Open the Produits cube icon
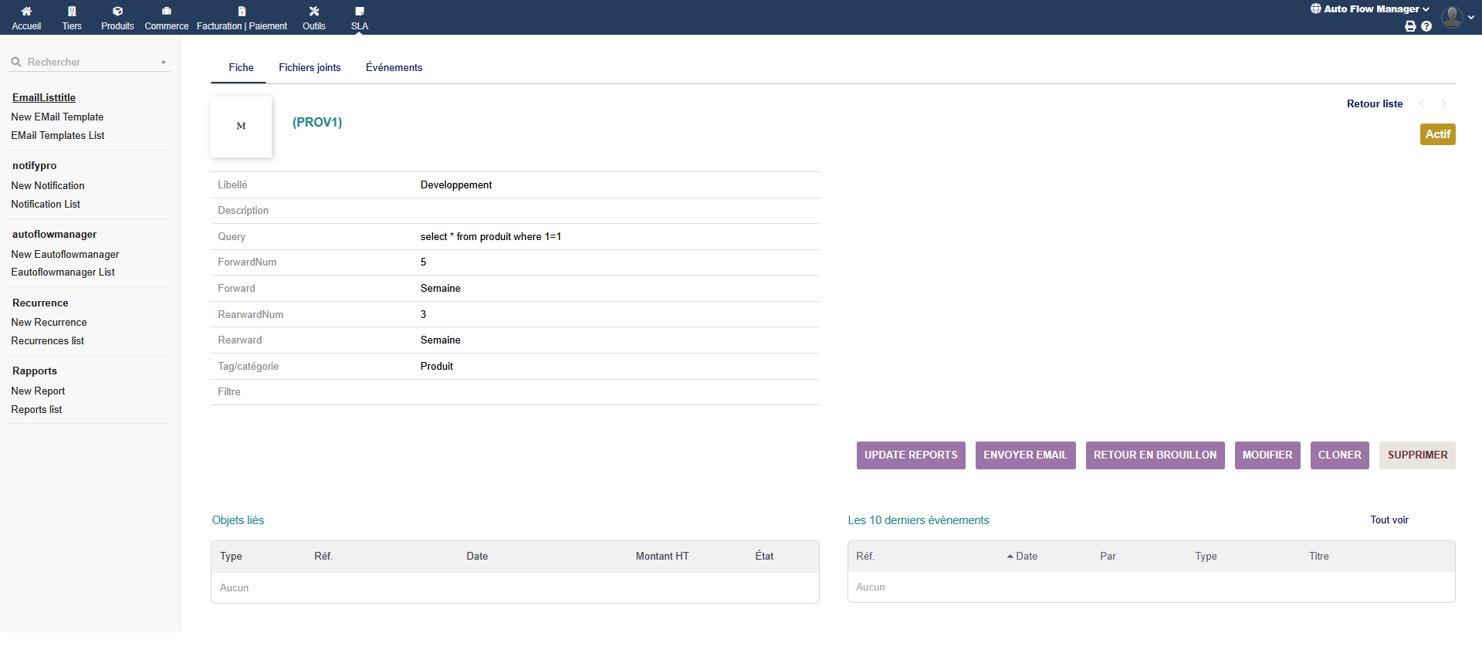 pos(117,12)
